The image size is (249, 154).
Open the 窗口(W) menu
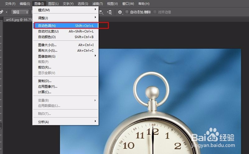[128, 3]
